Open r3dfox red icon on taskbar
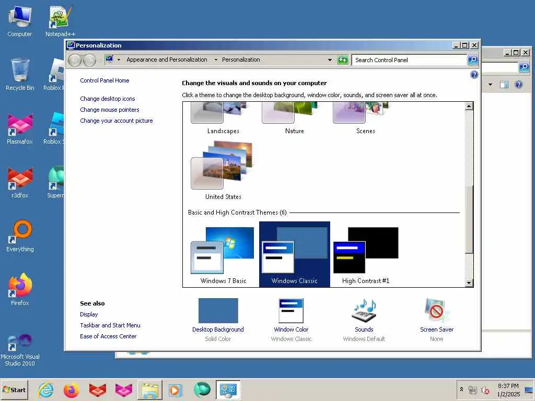This screenshot has height=401, width=535. tap(97, 390)
